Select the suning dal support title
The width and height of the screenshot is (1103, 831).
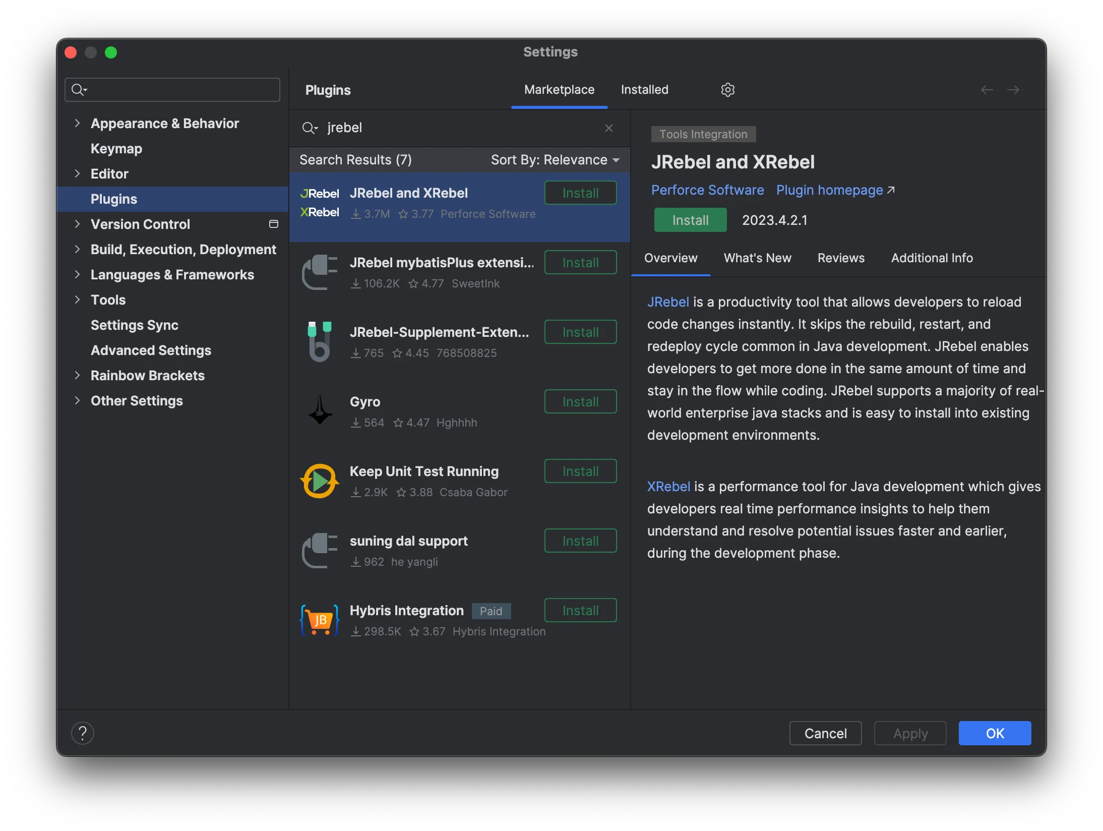coord(409,541)
